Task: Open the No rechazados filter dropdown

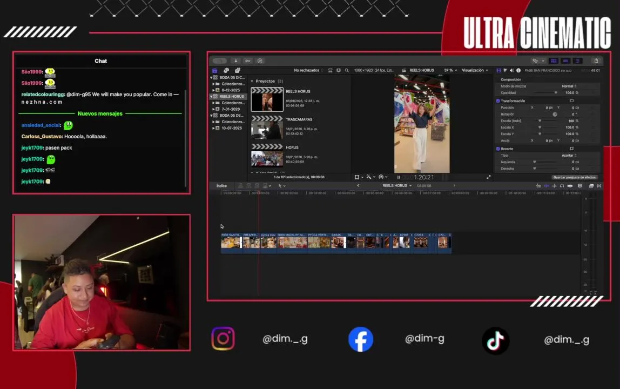Action: click(x=308, y=70)
